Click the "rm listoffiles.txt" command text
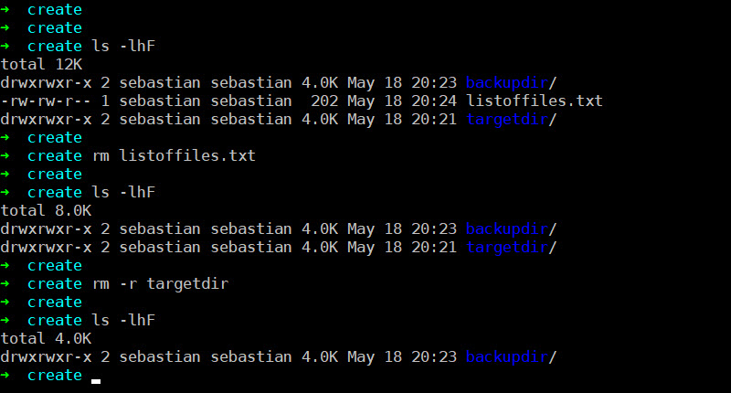Viewport: 731px width, 393px height. (x=174, y=155)
